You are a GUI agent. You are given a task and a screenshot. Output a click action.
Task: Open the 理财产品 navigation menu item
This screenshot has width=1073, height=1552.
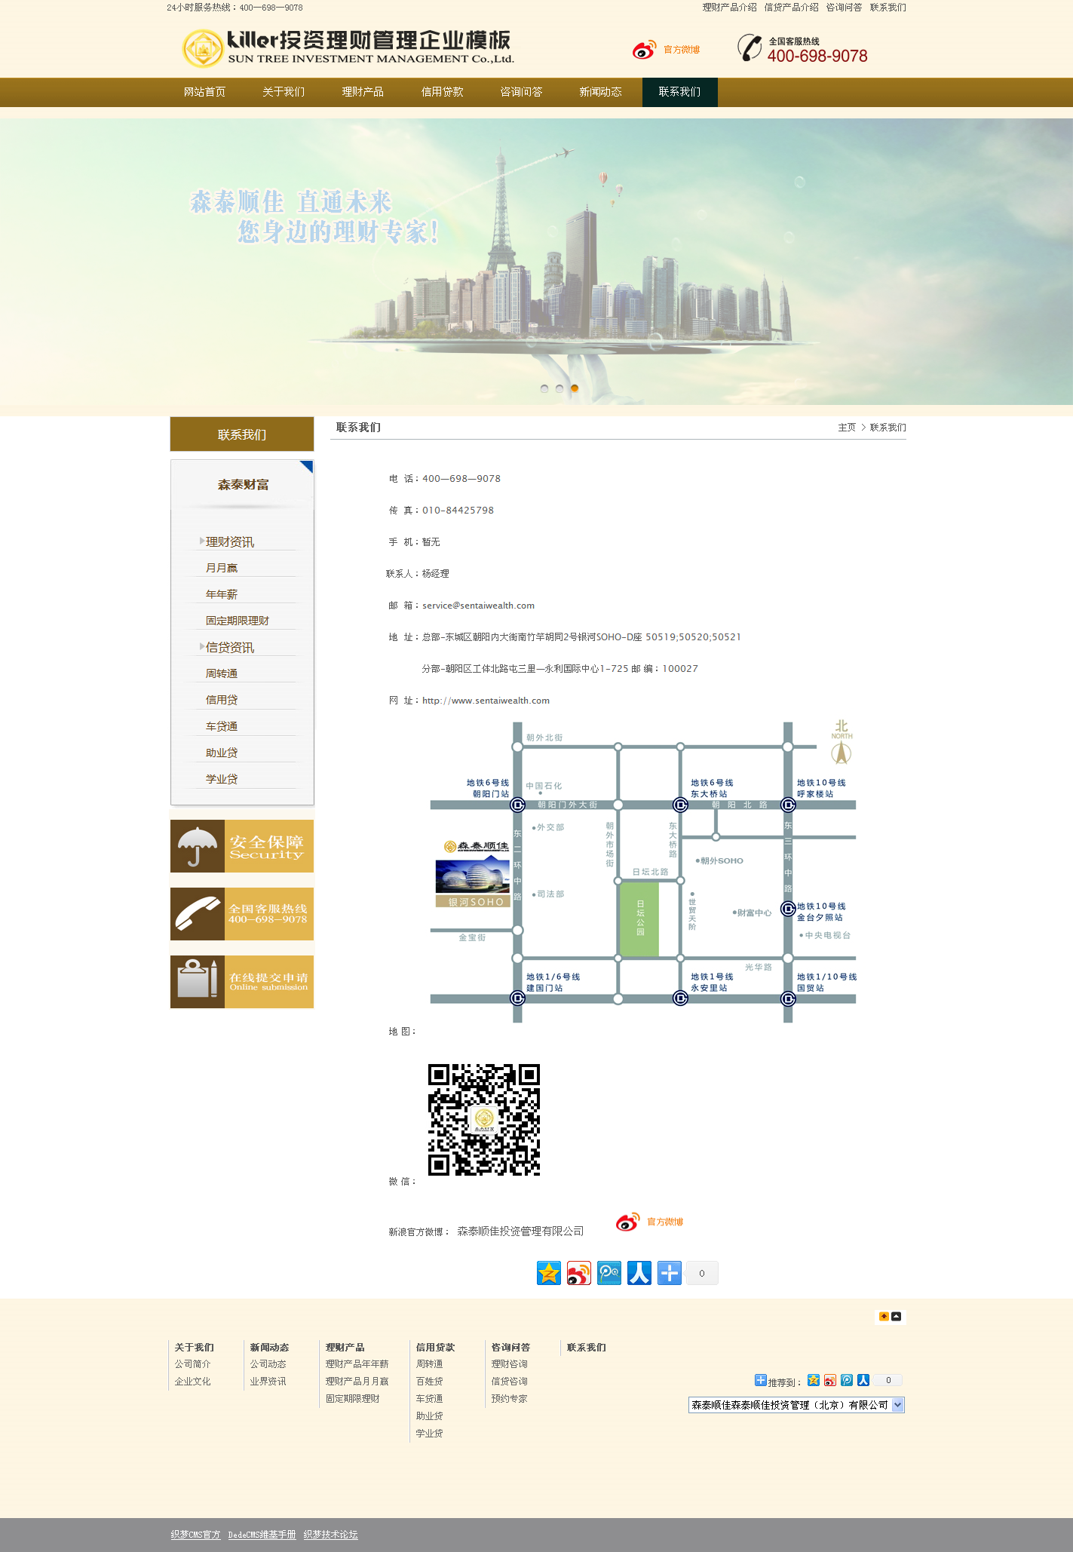(363, 92)
